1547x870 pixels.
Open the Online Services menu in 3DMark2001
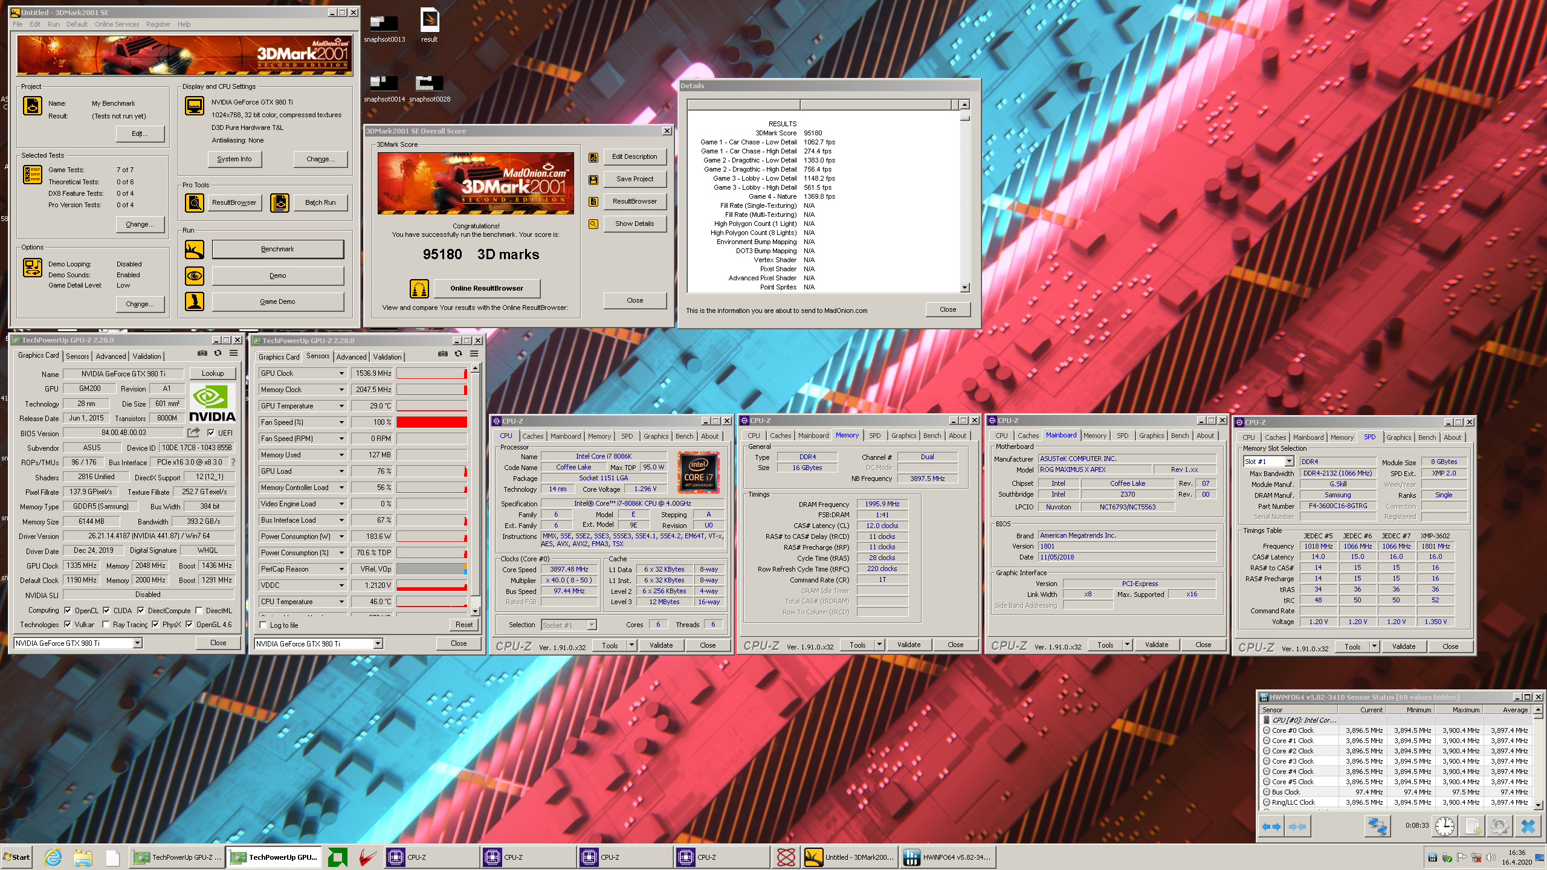tap(117, 24)
